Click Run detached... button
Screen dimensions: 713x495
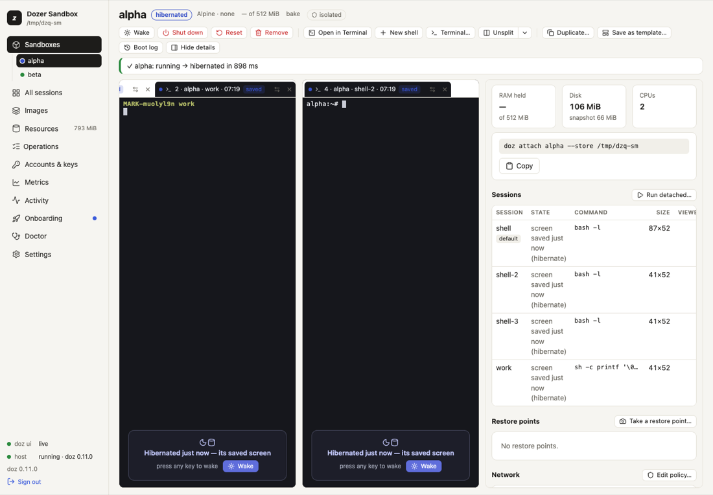[x=664, y=195]
